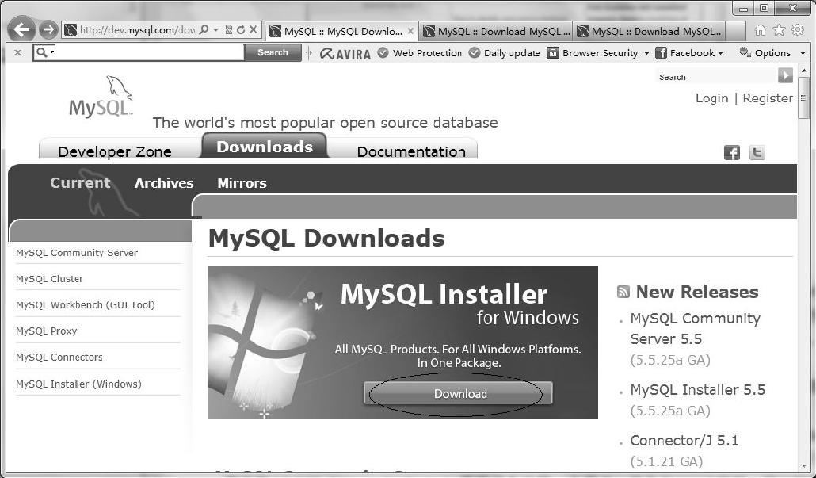The width and height of the screenshot is (816, 478).
Task: Open the Archives submenu item
Action: point(164,183)
